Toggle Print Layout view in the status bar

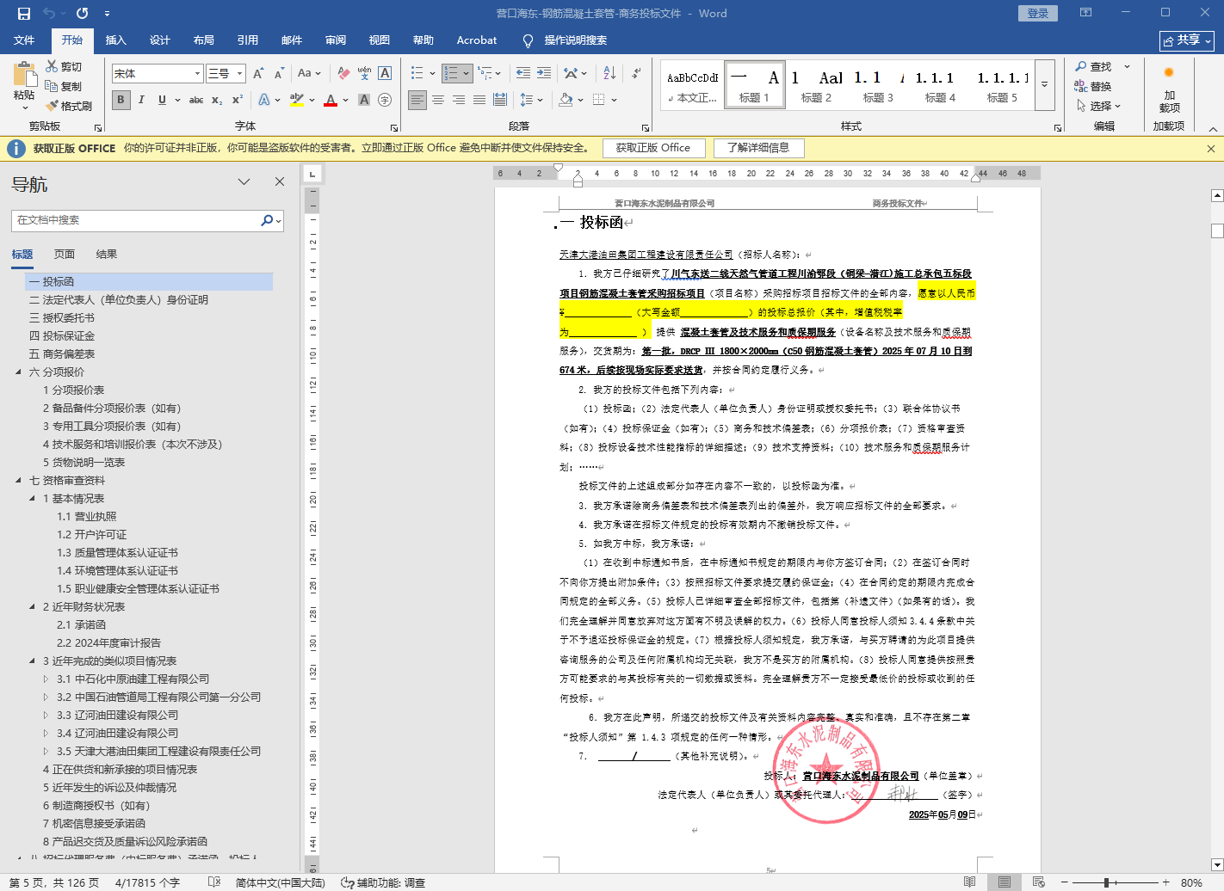(1005, 882)
